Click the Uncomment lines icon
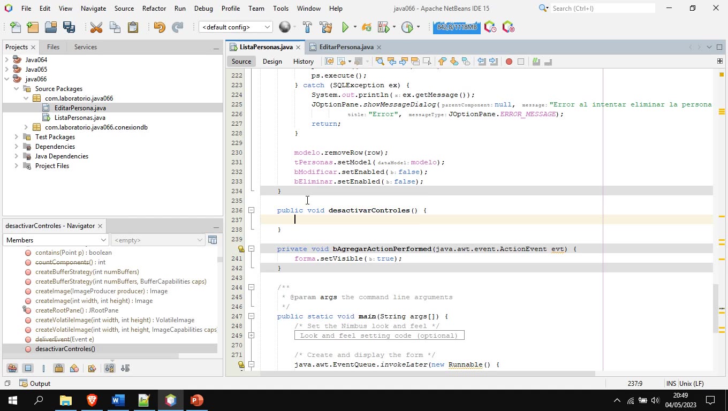The image size is (728, 411). [548, 62]
